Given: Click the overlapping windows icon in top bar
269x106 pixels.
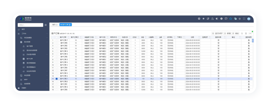Looking at the screenshot, I should coord(208,19).
